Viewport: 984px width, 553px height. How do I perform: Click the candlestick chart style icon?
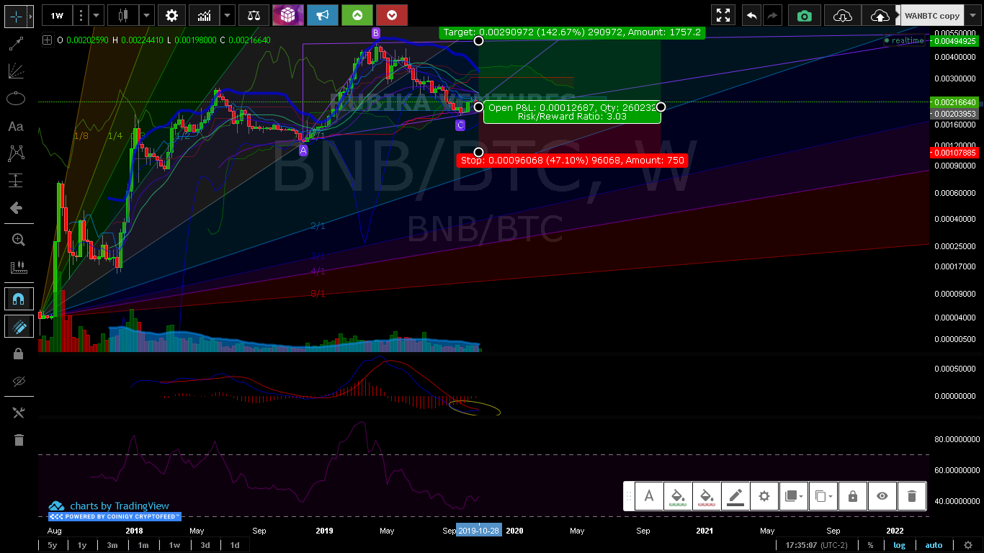[122, 15]
